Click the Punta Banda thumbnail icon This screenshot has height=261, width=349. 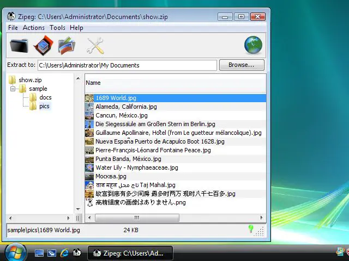pos(89,159)
